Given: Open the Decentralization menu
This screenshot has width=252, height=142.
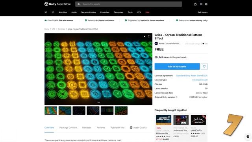Looking at the screenshot, I should point(88,12).
